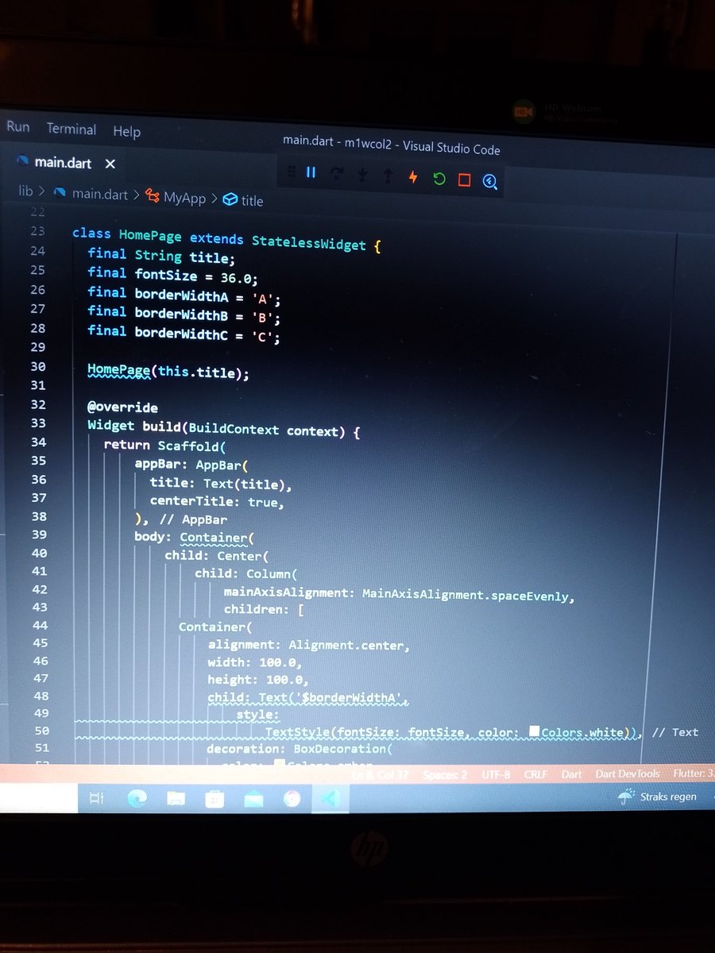
Task: Open File Explorer from the taskbar
Action: coord(176,799)
